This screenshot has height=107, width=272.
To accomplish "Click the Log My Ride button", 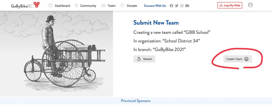I will (230, 5).
